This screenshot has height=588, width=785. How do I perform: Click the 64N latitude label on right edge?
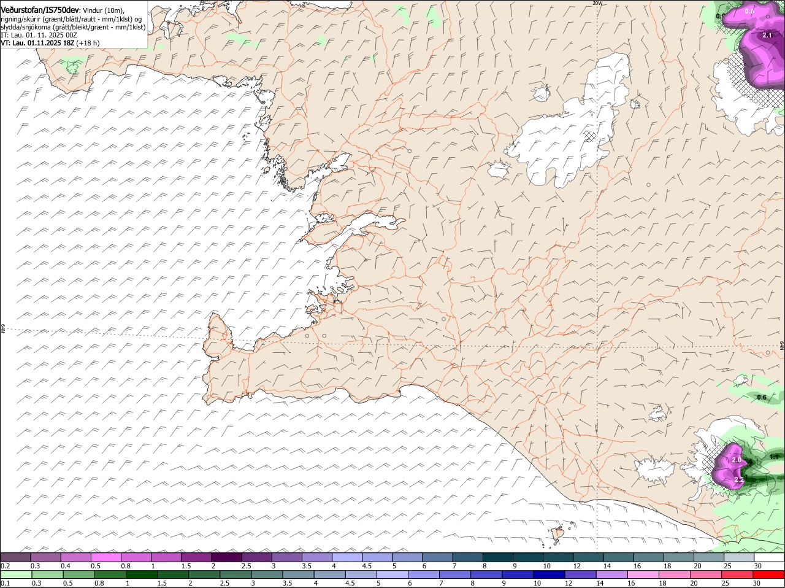(x=782, y=345)
